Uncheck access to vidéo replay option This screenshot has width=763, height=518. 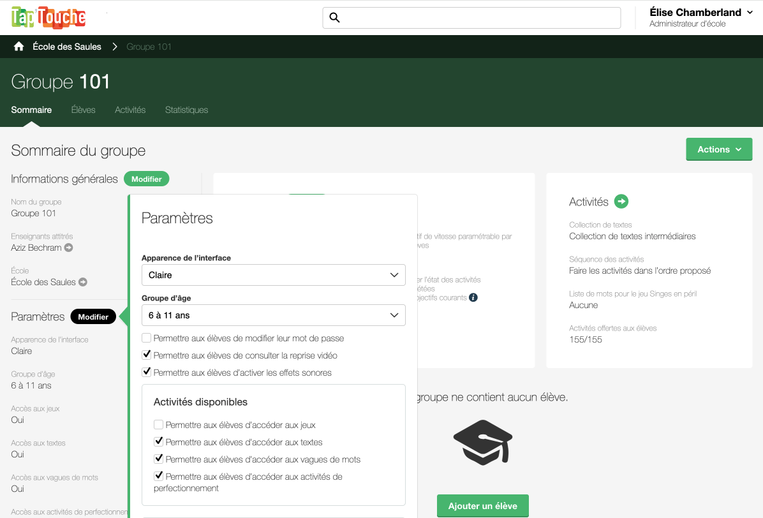click(147, 355)
